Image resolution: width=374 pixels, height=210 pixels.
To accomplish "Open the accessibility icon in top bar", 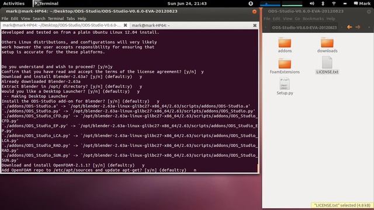I will coord(251,3).
